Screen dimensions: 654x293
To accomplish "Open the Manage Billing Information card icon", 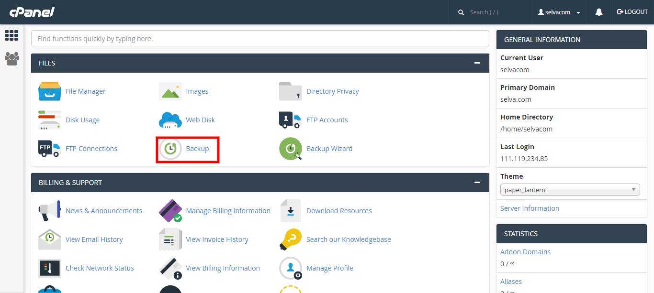I will point(170,211).
